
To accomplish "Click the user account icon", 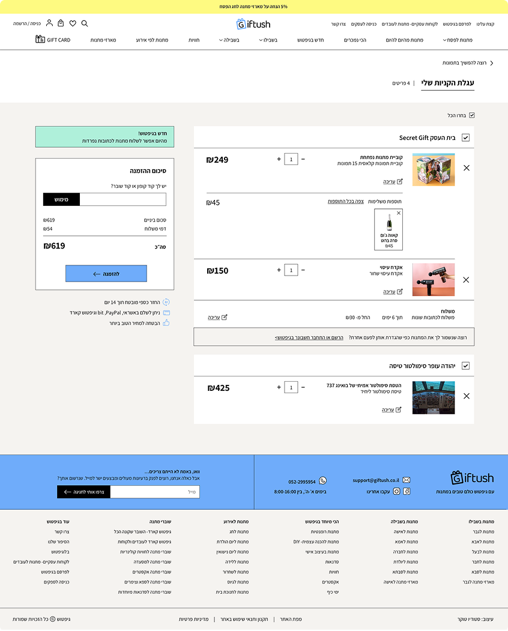I will tap(49, 23).
